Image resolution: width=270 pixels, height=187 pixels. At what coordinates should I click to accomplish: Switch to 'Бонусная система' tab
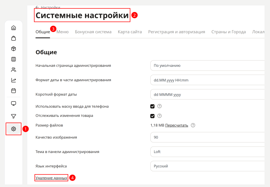93,32
